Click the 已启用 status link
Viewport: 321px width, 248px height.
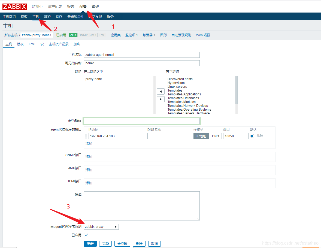click(61, 35)
